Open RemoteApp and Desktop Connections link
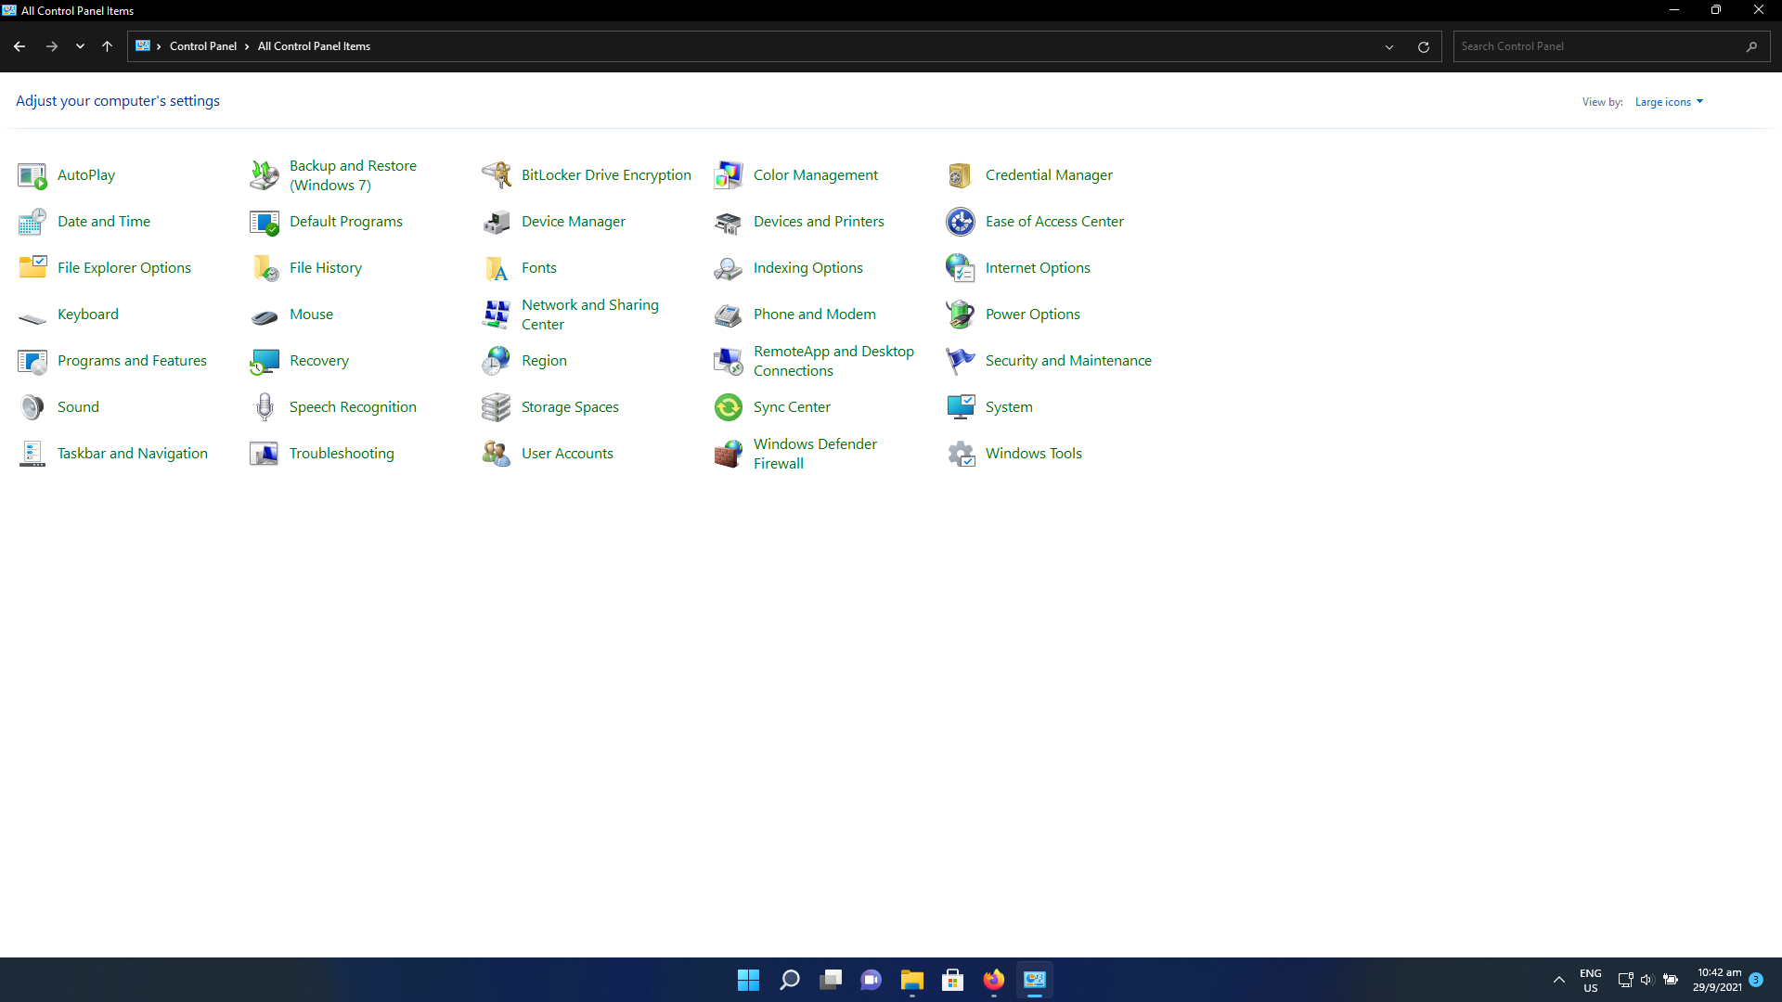 [833, 361]
